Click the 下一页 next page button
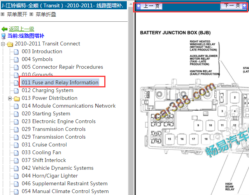249x195 pixels. [233, 6]
